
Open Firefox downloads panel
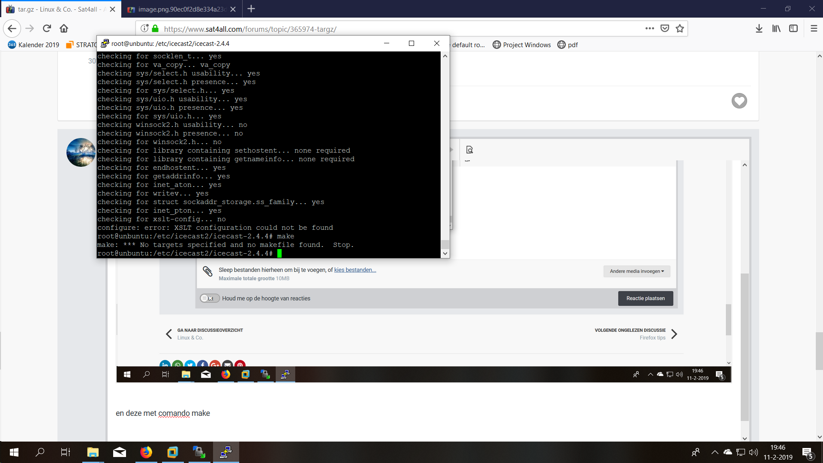coord(759,29)
